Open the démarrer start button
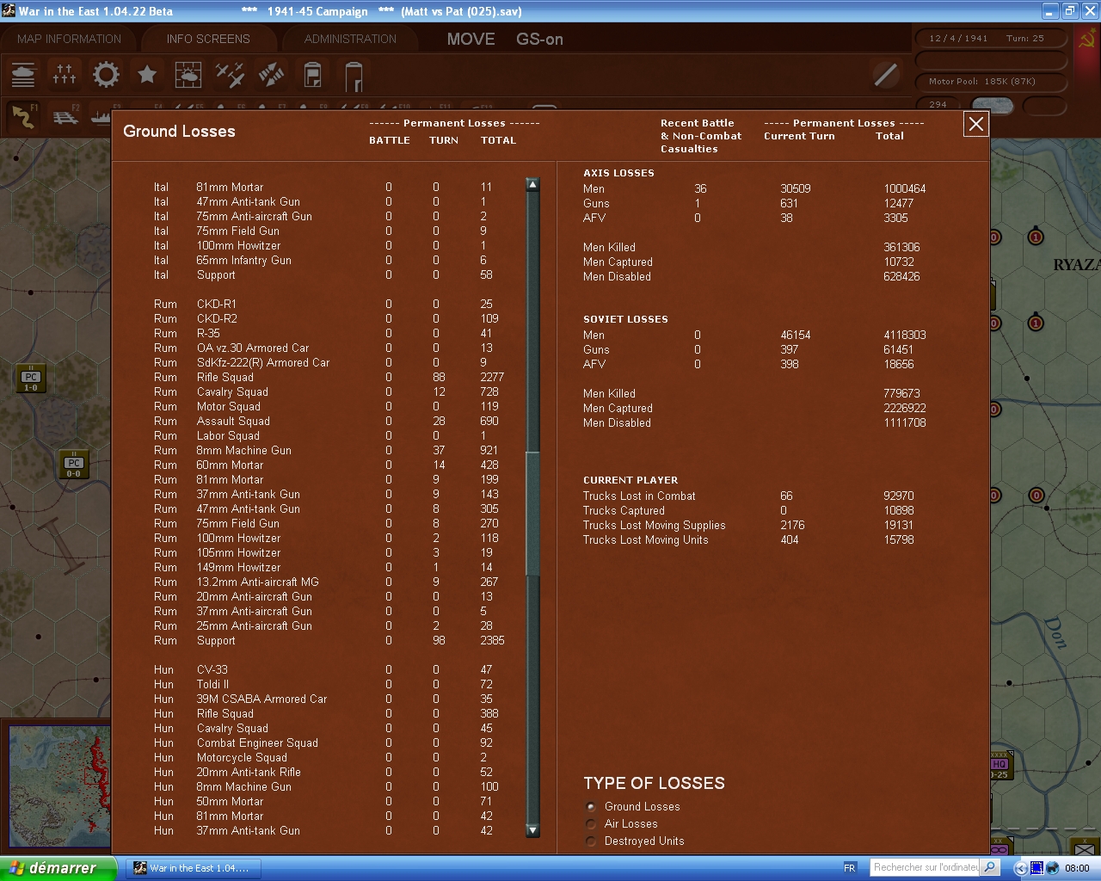Image resolution: width=1101 pixels, height=881 pixels. [58, 868]
